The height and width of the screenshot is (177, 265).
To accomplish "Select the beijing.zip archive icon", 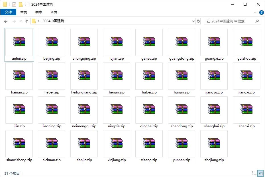I will coord(52,41).
